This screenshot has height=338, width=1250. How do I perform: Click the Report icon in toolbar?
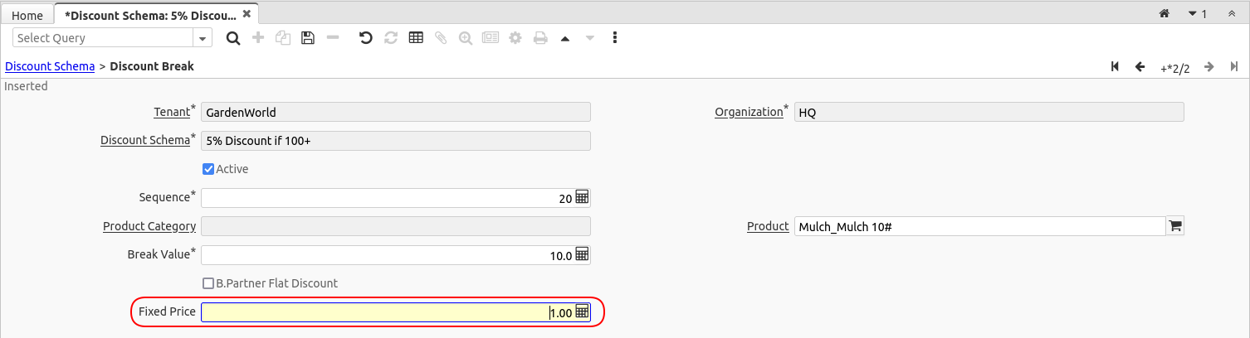(491, 38)
